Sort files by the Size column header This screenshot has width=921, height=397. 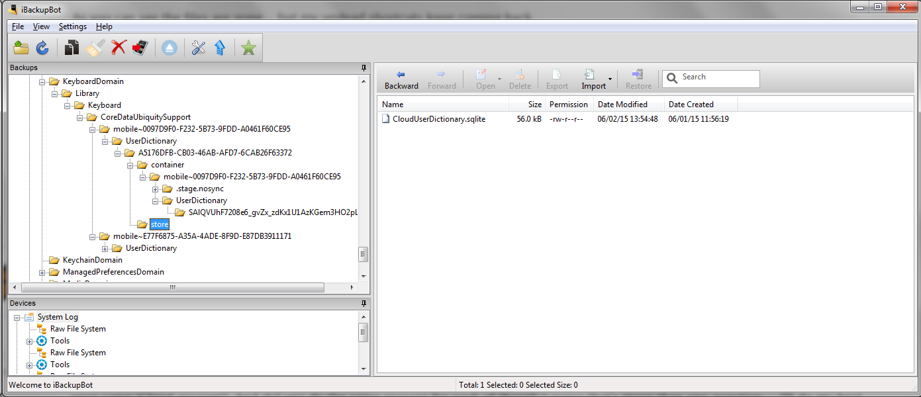click(526, 105)
